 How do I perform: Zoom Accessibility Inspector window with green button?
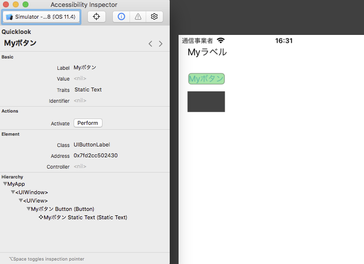pos(26,4)
